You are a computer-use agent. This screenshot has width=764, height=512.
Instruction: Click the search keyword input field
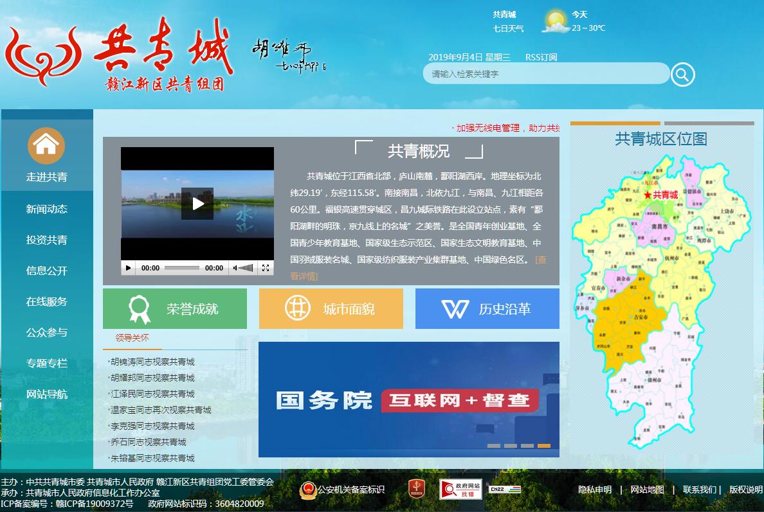[545, 74]
